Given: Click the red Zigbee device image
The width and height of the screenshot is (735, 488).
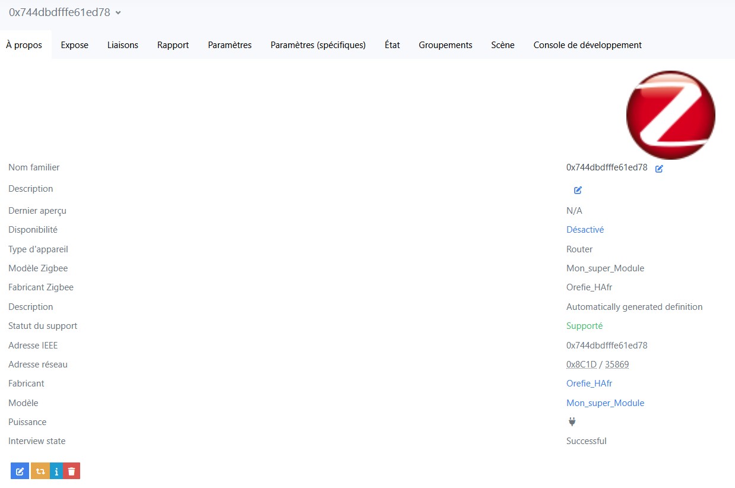Looking at the screenshot, I should (x=670, y=115).
